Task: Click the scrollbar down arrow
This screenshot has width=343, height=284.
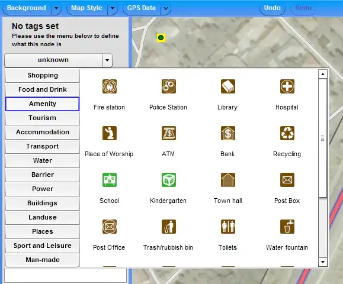Action: [x=323, y=262]
